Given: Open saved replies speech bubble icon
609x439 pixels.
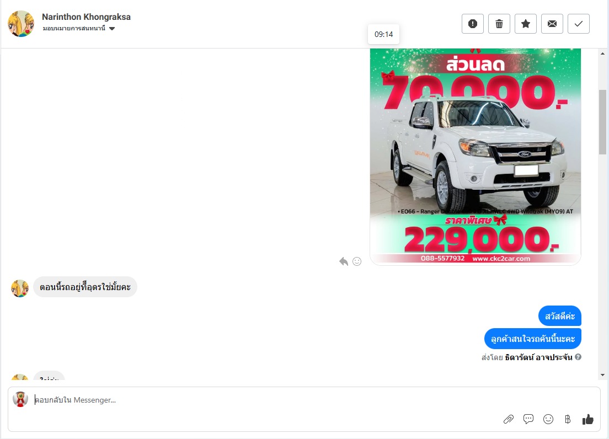Looking at the screenshot, I should [528, 419].
